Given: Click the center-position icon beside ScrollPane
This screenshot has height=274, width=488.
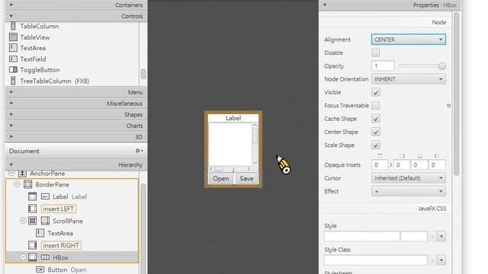Looking at the screenshot, I should point(32,221).
